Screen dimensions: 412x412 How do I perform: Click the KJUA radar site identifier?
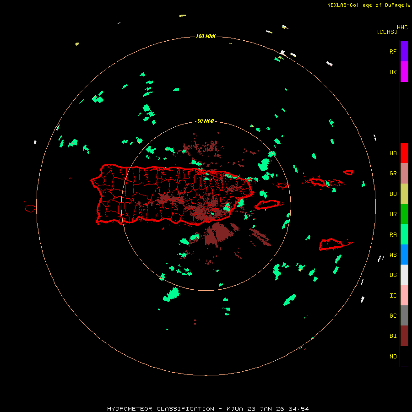235,409
